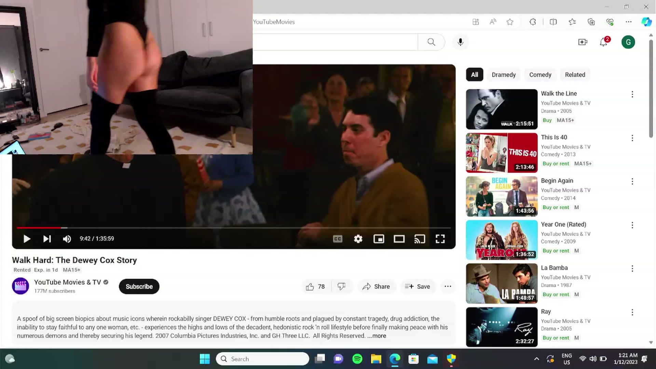Click the Walk the Line title link
The width and height of the screenshot is (656, 369).
pos(559,94)
